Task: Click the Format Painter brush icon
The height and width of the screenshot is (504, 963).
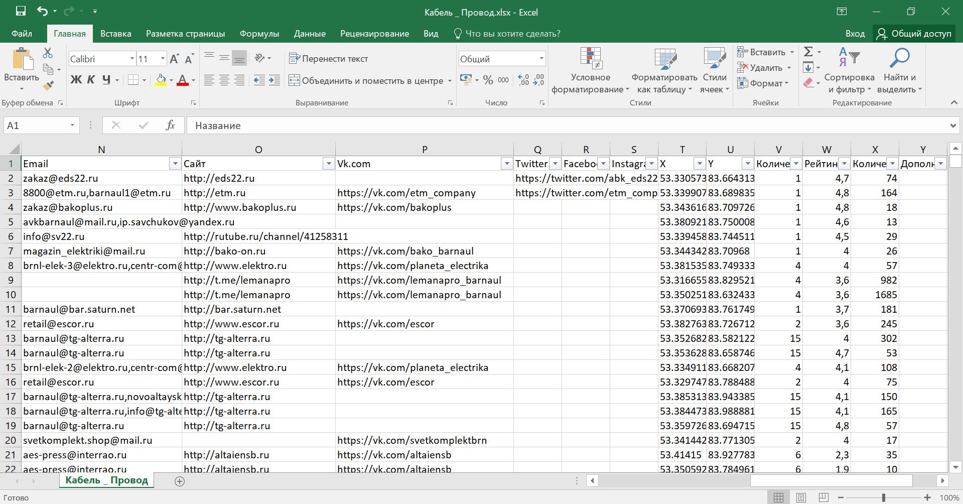Action: [48, 86]
